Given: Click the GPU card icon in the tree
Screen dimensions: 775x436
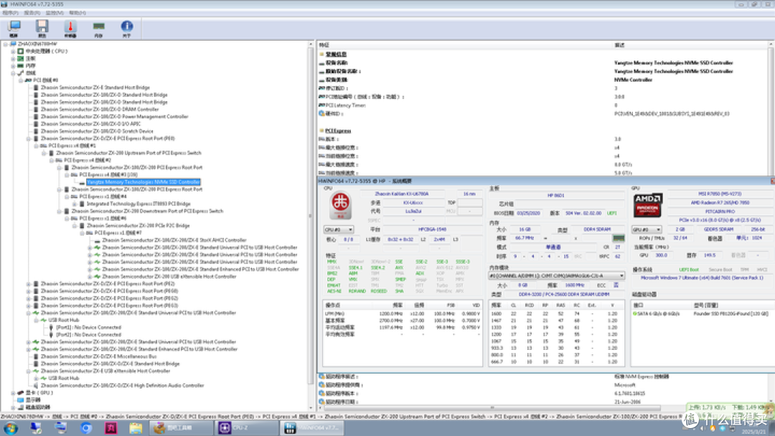Looking at the screenshot, I should (20, 392).
